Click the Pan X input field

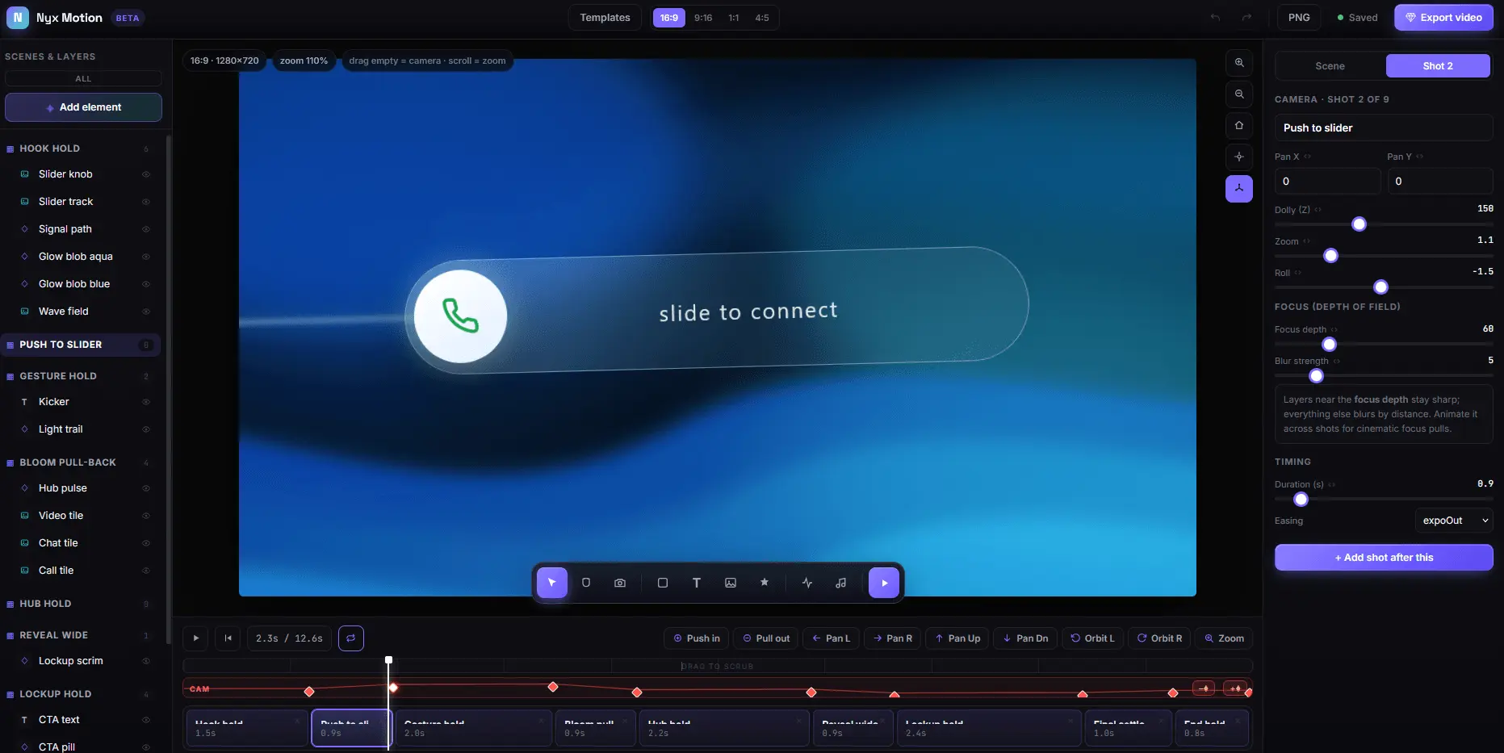[1327, 182]
